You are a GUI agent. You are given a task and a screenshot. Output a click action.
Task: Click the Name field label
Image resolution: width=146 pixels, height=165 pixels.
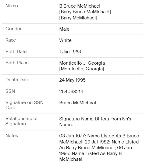pyautogui.click(x=12, y=6)
